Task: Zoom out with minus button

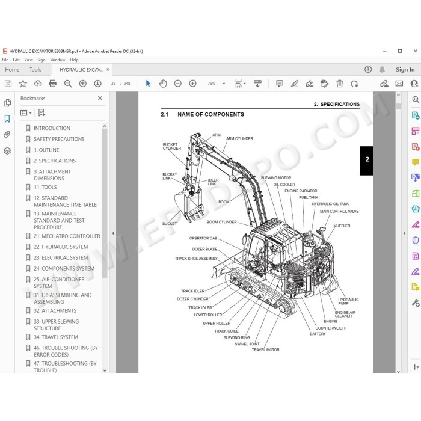Action: [x=178, y=84]
